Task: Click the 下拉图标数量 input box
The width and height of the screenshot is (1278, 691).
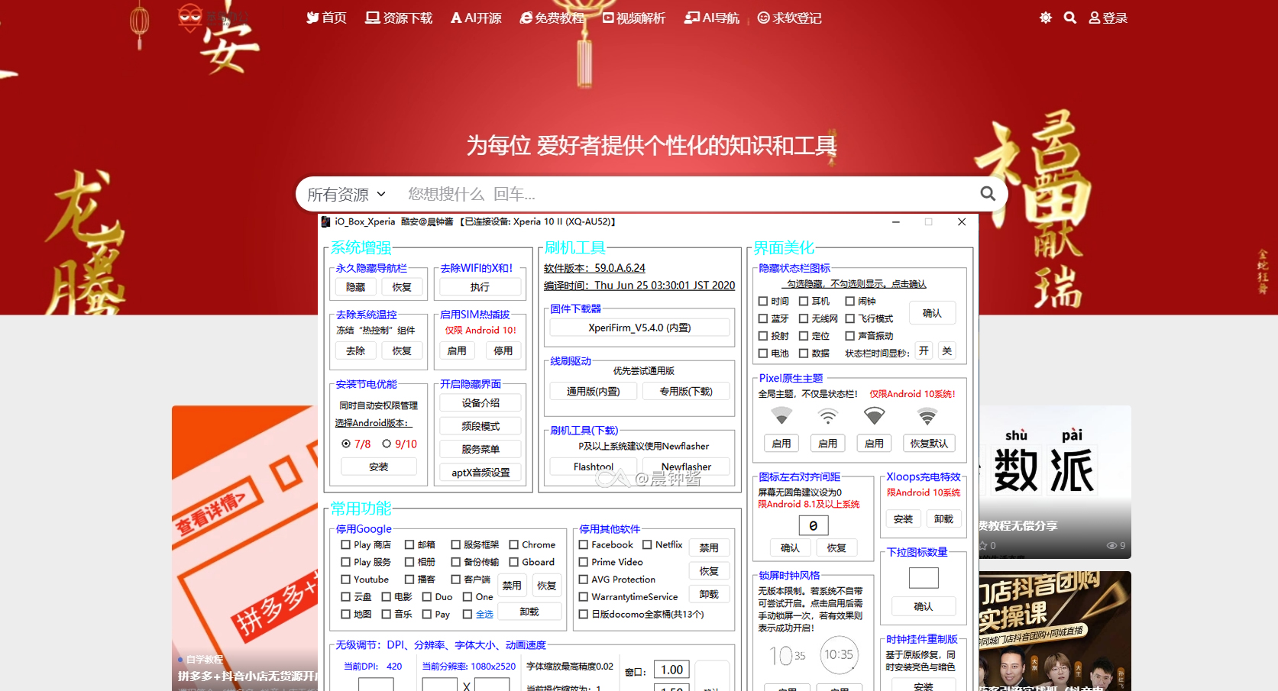Action: tap(924, 578)
